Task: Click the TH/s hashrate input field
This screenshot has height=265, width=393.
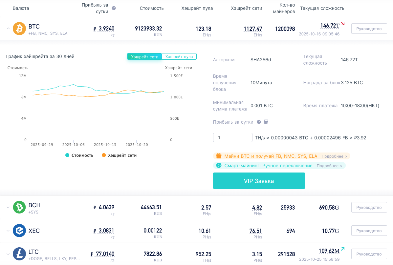Action: coord(232,137)
